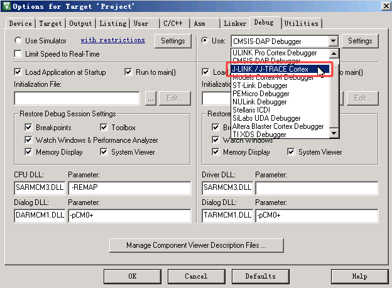The height and width of the screenshot is (288, 392).
Task: Pick PEMicro Debugger option
Action: [281, 94]
